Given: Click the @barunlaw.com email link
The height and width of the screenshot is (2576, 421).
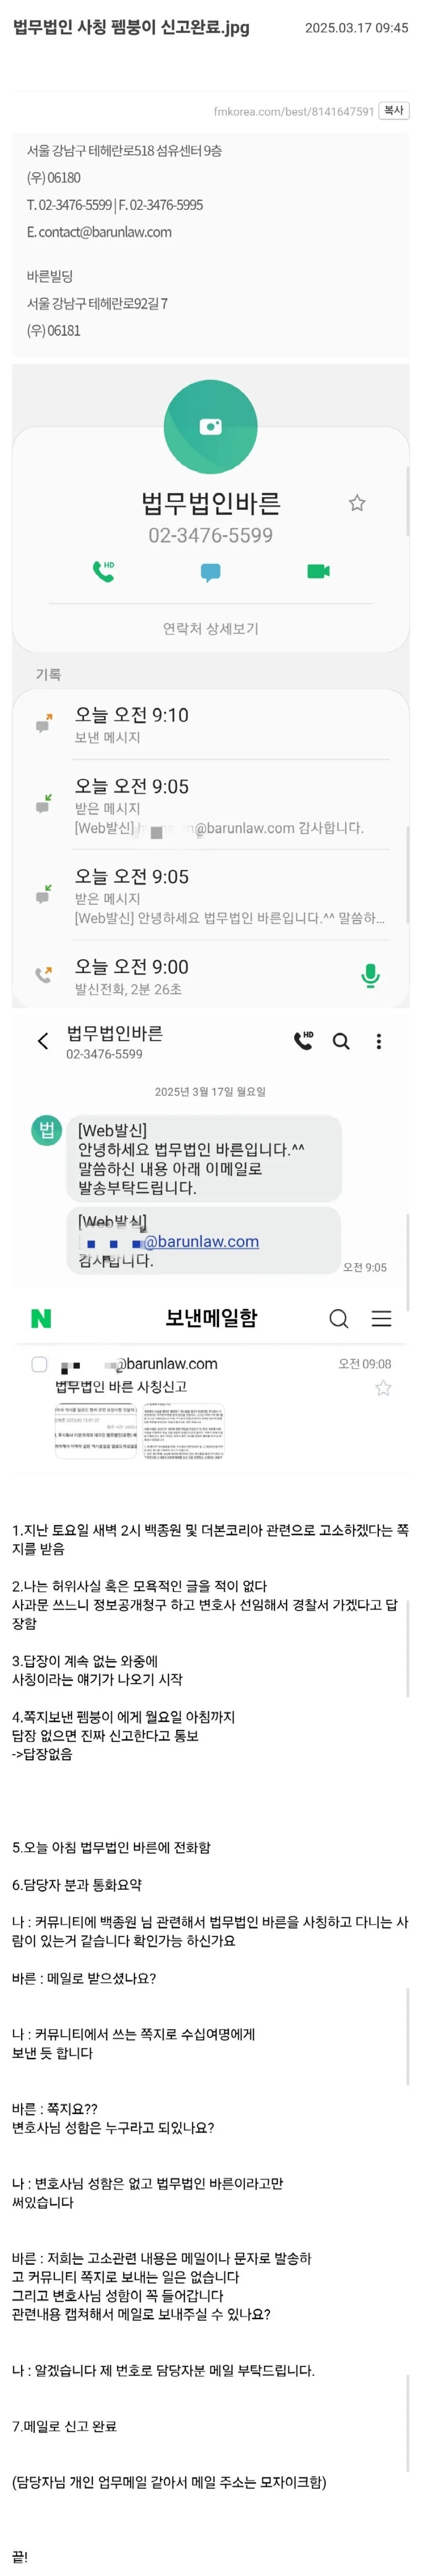Looking at the screenshot, I should coord(201,1241).
